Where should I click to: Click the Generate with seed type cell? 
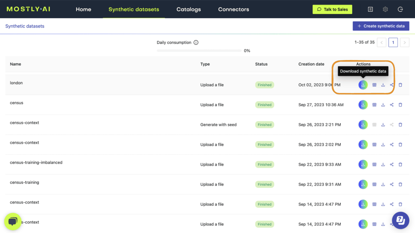(218, 125)
